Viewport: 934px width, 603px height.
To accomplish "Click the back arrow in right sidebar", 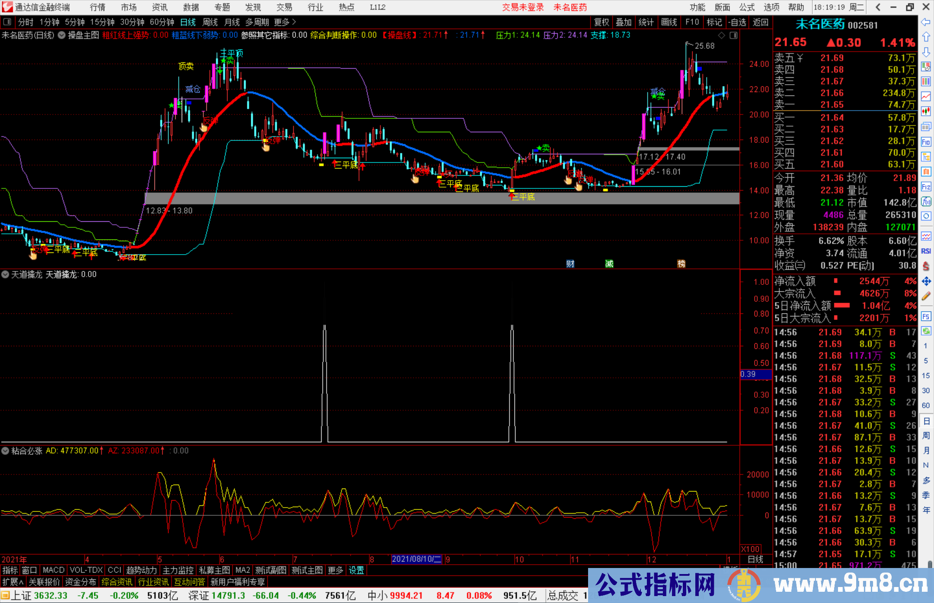I will [926, 22].
